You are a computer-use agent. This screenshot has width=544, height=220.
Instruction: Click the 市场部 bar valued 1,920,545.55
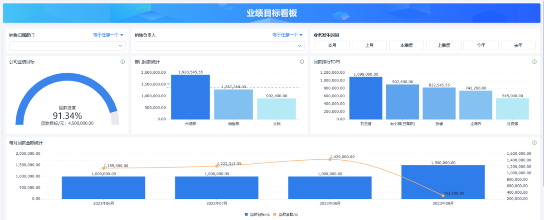click(190, 97)
